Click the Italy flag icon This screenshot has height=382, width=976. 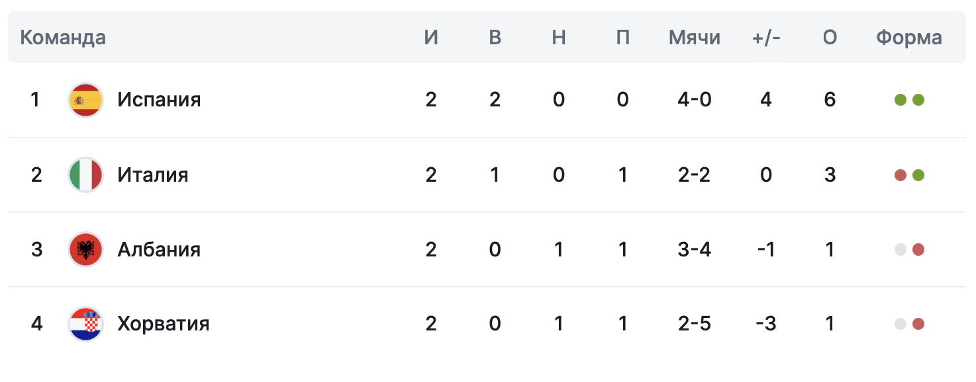pos(86,175)
